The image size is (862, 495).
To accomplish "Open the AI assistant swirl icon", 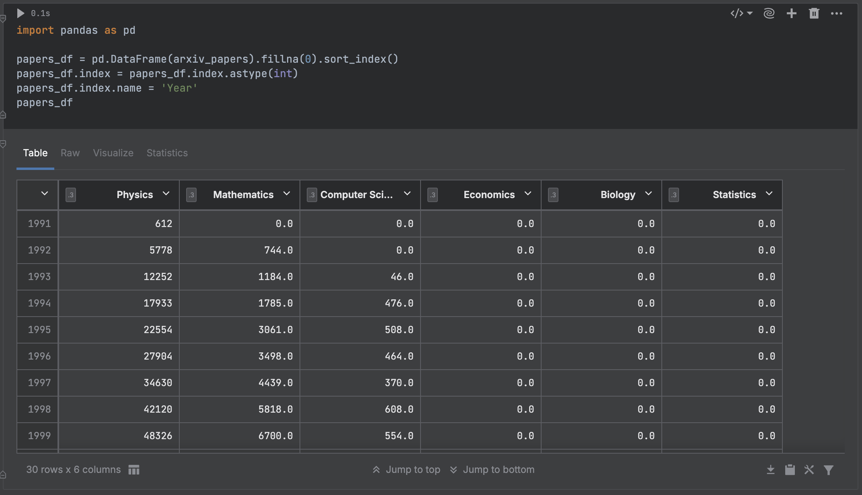I will point(769,13).
